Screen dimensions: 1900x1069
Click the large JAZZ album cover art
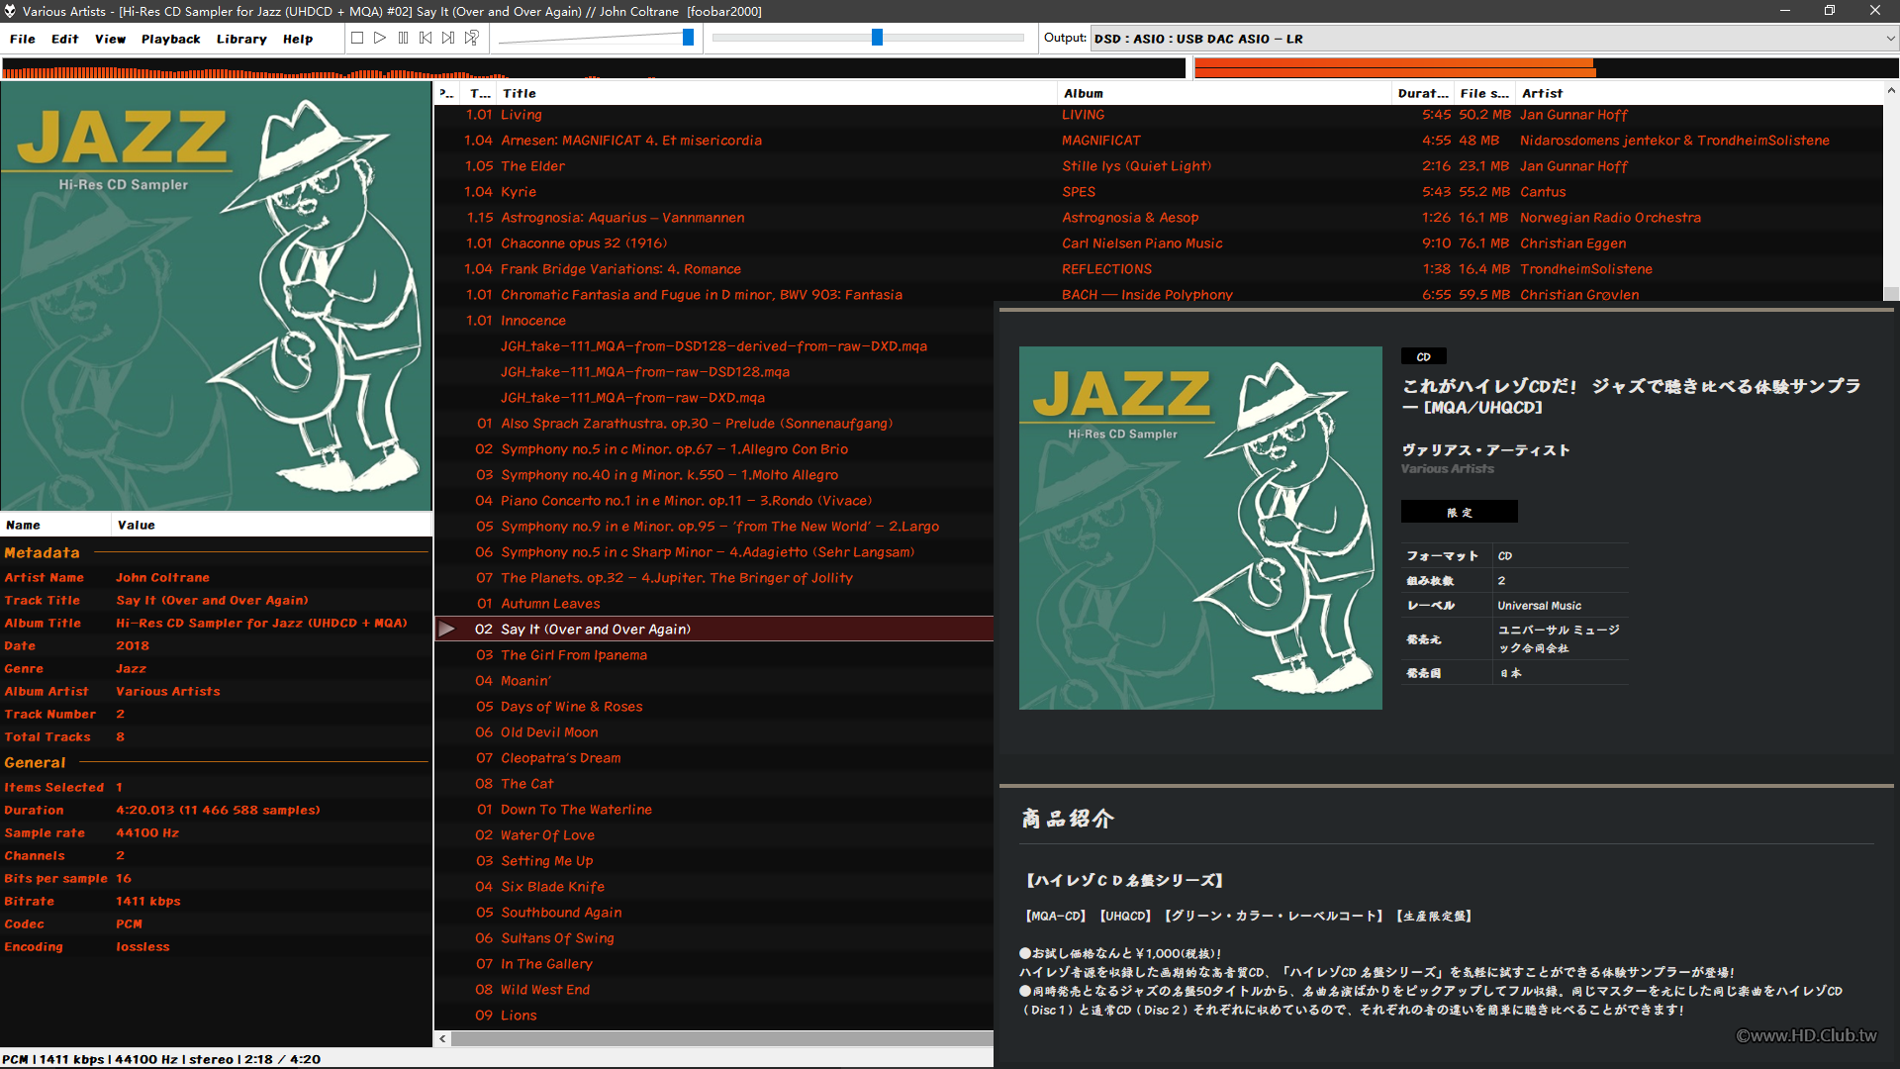[x=216, y=296]
